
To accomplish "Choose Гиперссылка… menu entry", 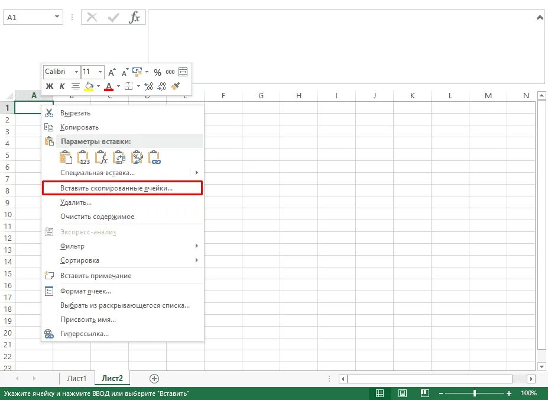I will [x=122, y=334].
